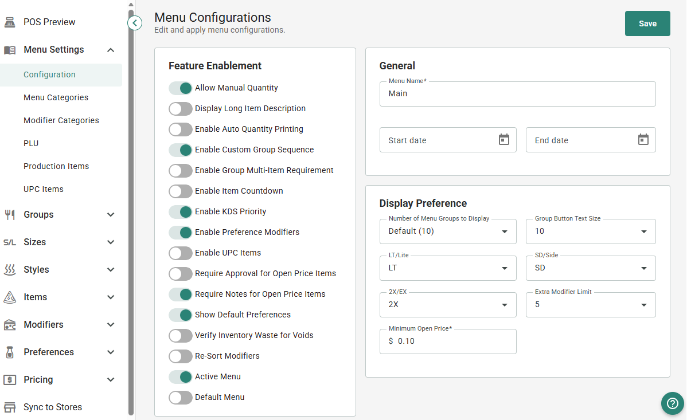Click the Pricing dollar icon
This screenshot has height=420, width=687.
[x=10, y=380]
